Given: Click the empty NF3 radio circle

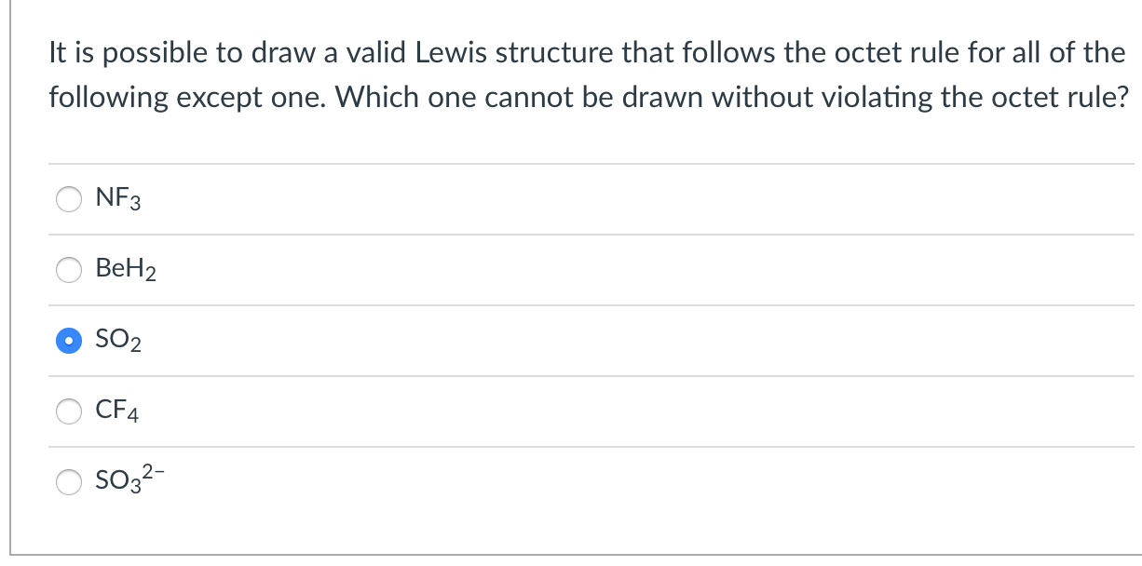Looking at the screenshot, I should 69,198.
